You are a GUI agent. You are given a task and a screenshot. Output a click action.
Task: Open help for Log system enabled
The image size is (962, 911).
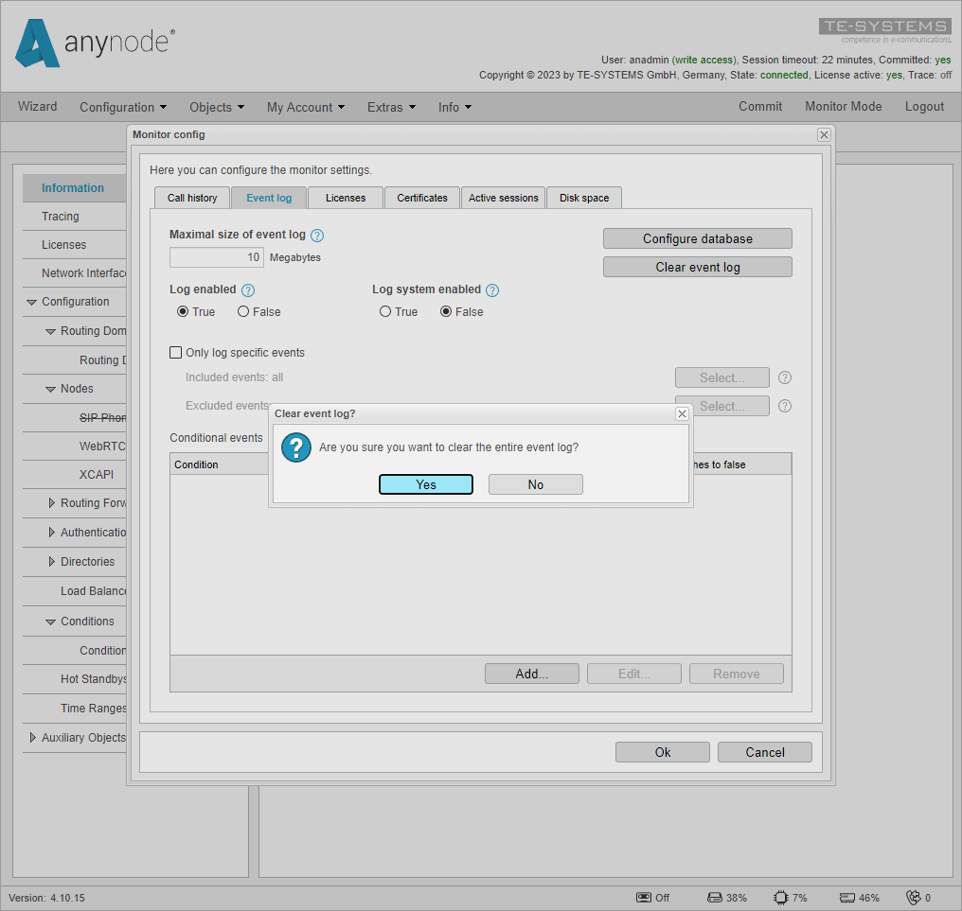click(x=491, y=289)
